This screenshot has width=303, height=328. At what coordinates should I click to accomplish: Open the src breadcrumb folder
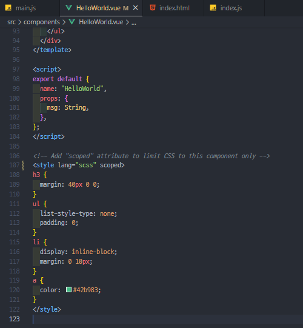(x=12, y=22)
